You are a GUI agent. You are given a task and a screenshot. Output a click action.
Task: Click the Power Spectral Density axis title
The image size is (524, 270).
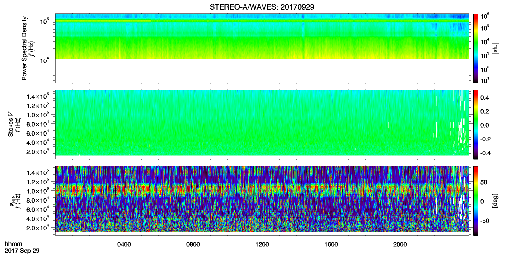pos(24,48)
